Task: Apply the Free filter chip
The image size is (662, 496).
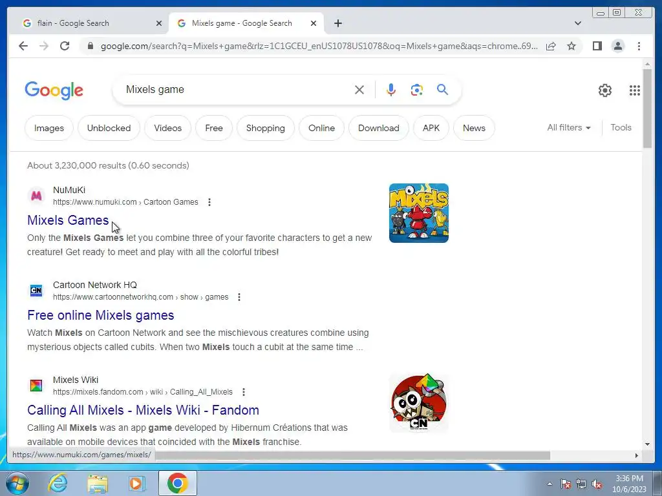Action: click(x=214, y=128)
